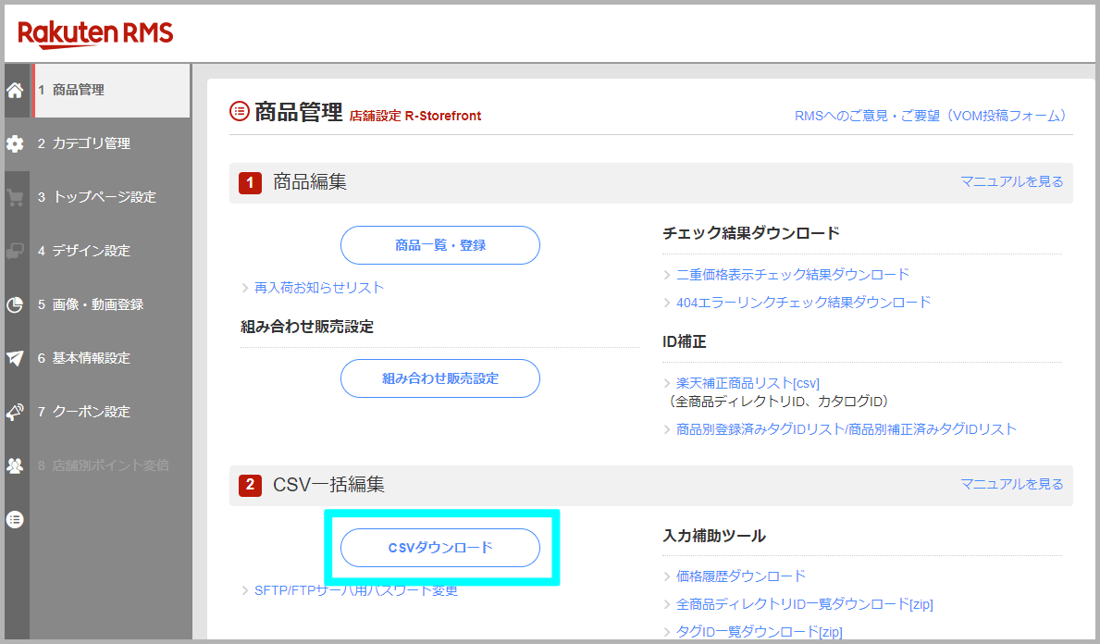Open 3 トップページ設定 menu item
This screenshot has height=644, width=1100.
click(98, 197)
